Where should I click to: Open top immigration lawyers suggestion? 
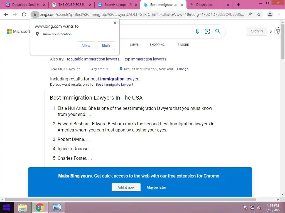[145, 59]
